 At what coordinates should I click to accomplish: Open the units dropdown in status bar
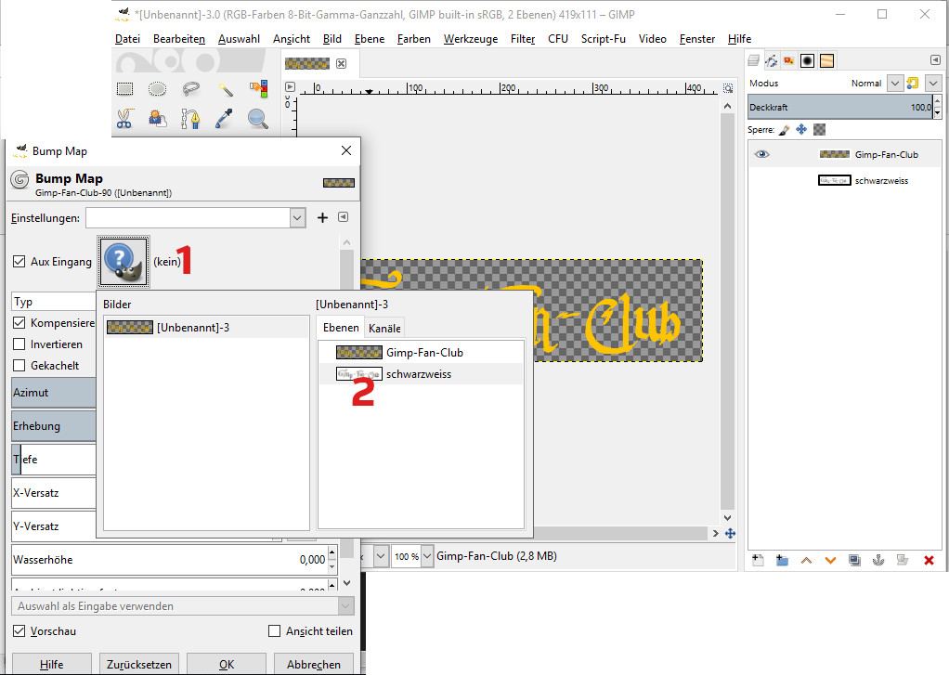[x=381, y=556]
